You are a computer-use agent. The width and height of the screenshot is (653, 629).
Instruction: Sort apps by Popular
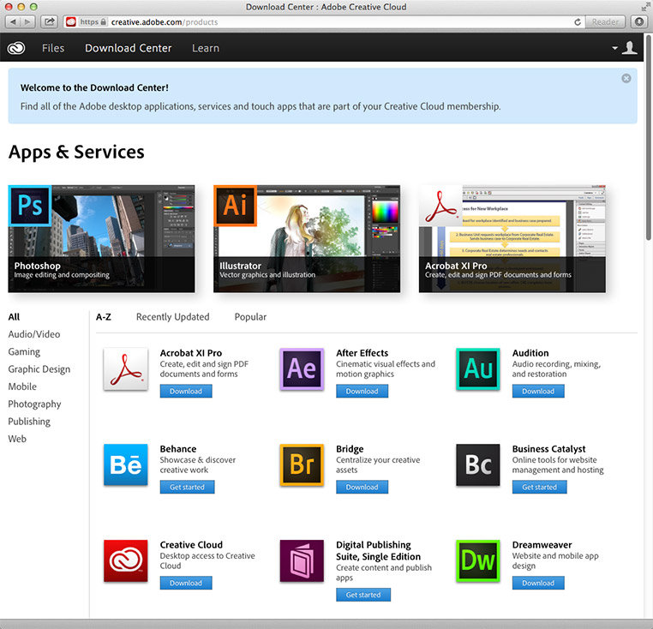250,317
